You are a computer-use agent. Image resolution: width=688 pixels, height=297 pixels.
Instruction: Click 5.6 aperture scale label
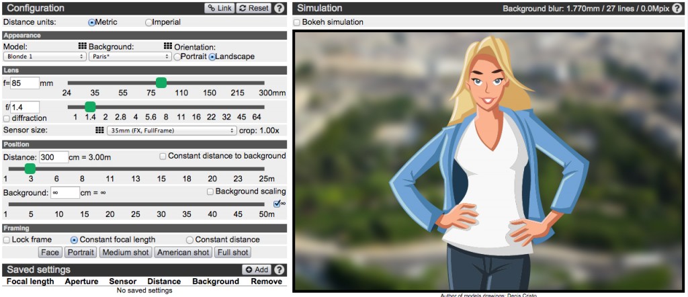[x=151, y=117]
